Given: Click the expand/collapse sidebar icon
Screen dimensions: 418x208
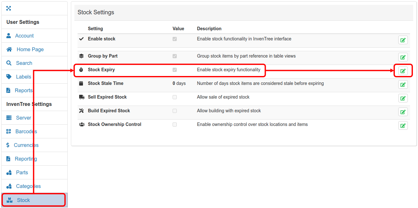Looking at the screenshot, I should 9,8.
